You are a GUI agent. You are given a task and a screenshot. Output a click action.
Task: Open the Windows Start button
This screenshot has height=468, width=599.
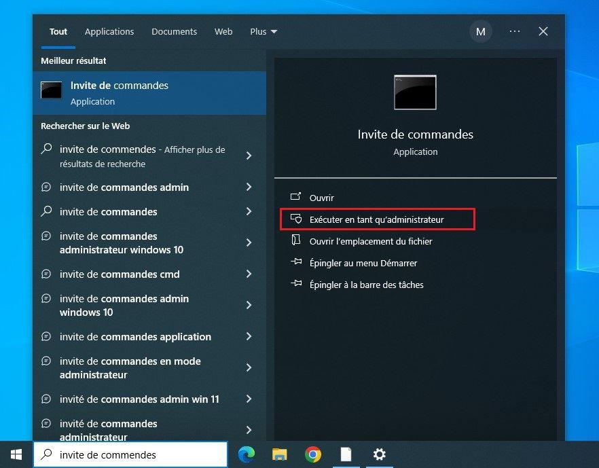[x=16, y=454]
